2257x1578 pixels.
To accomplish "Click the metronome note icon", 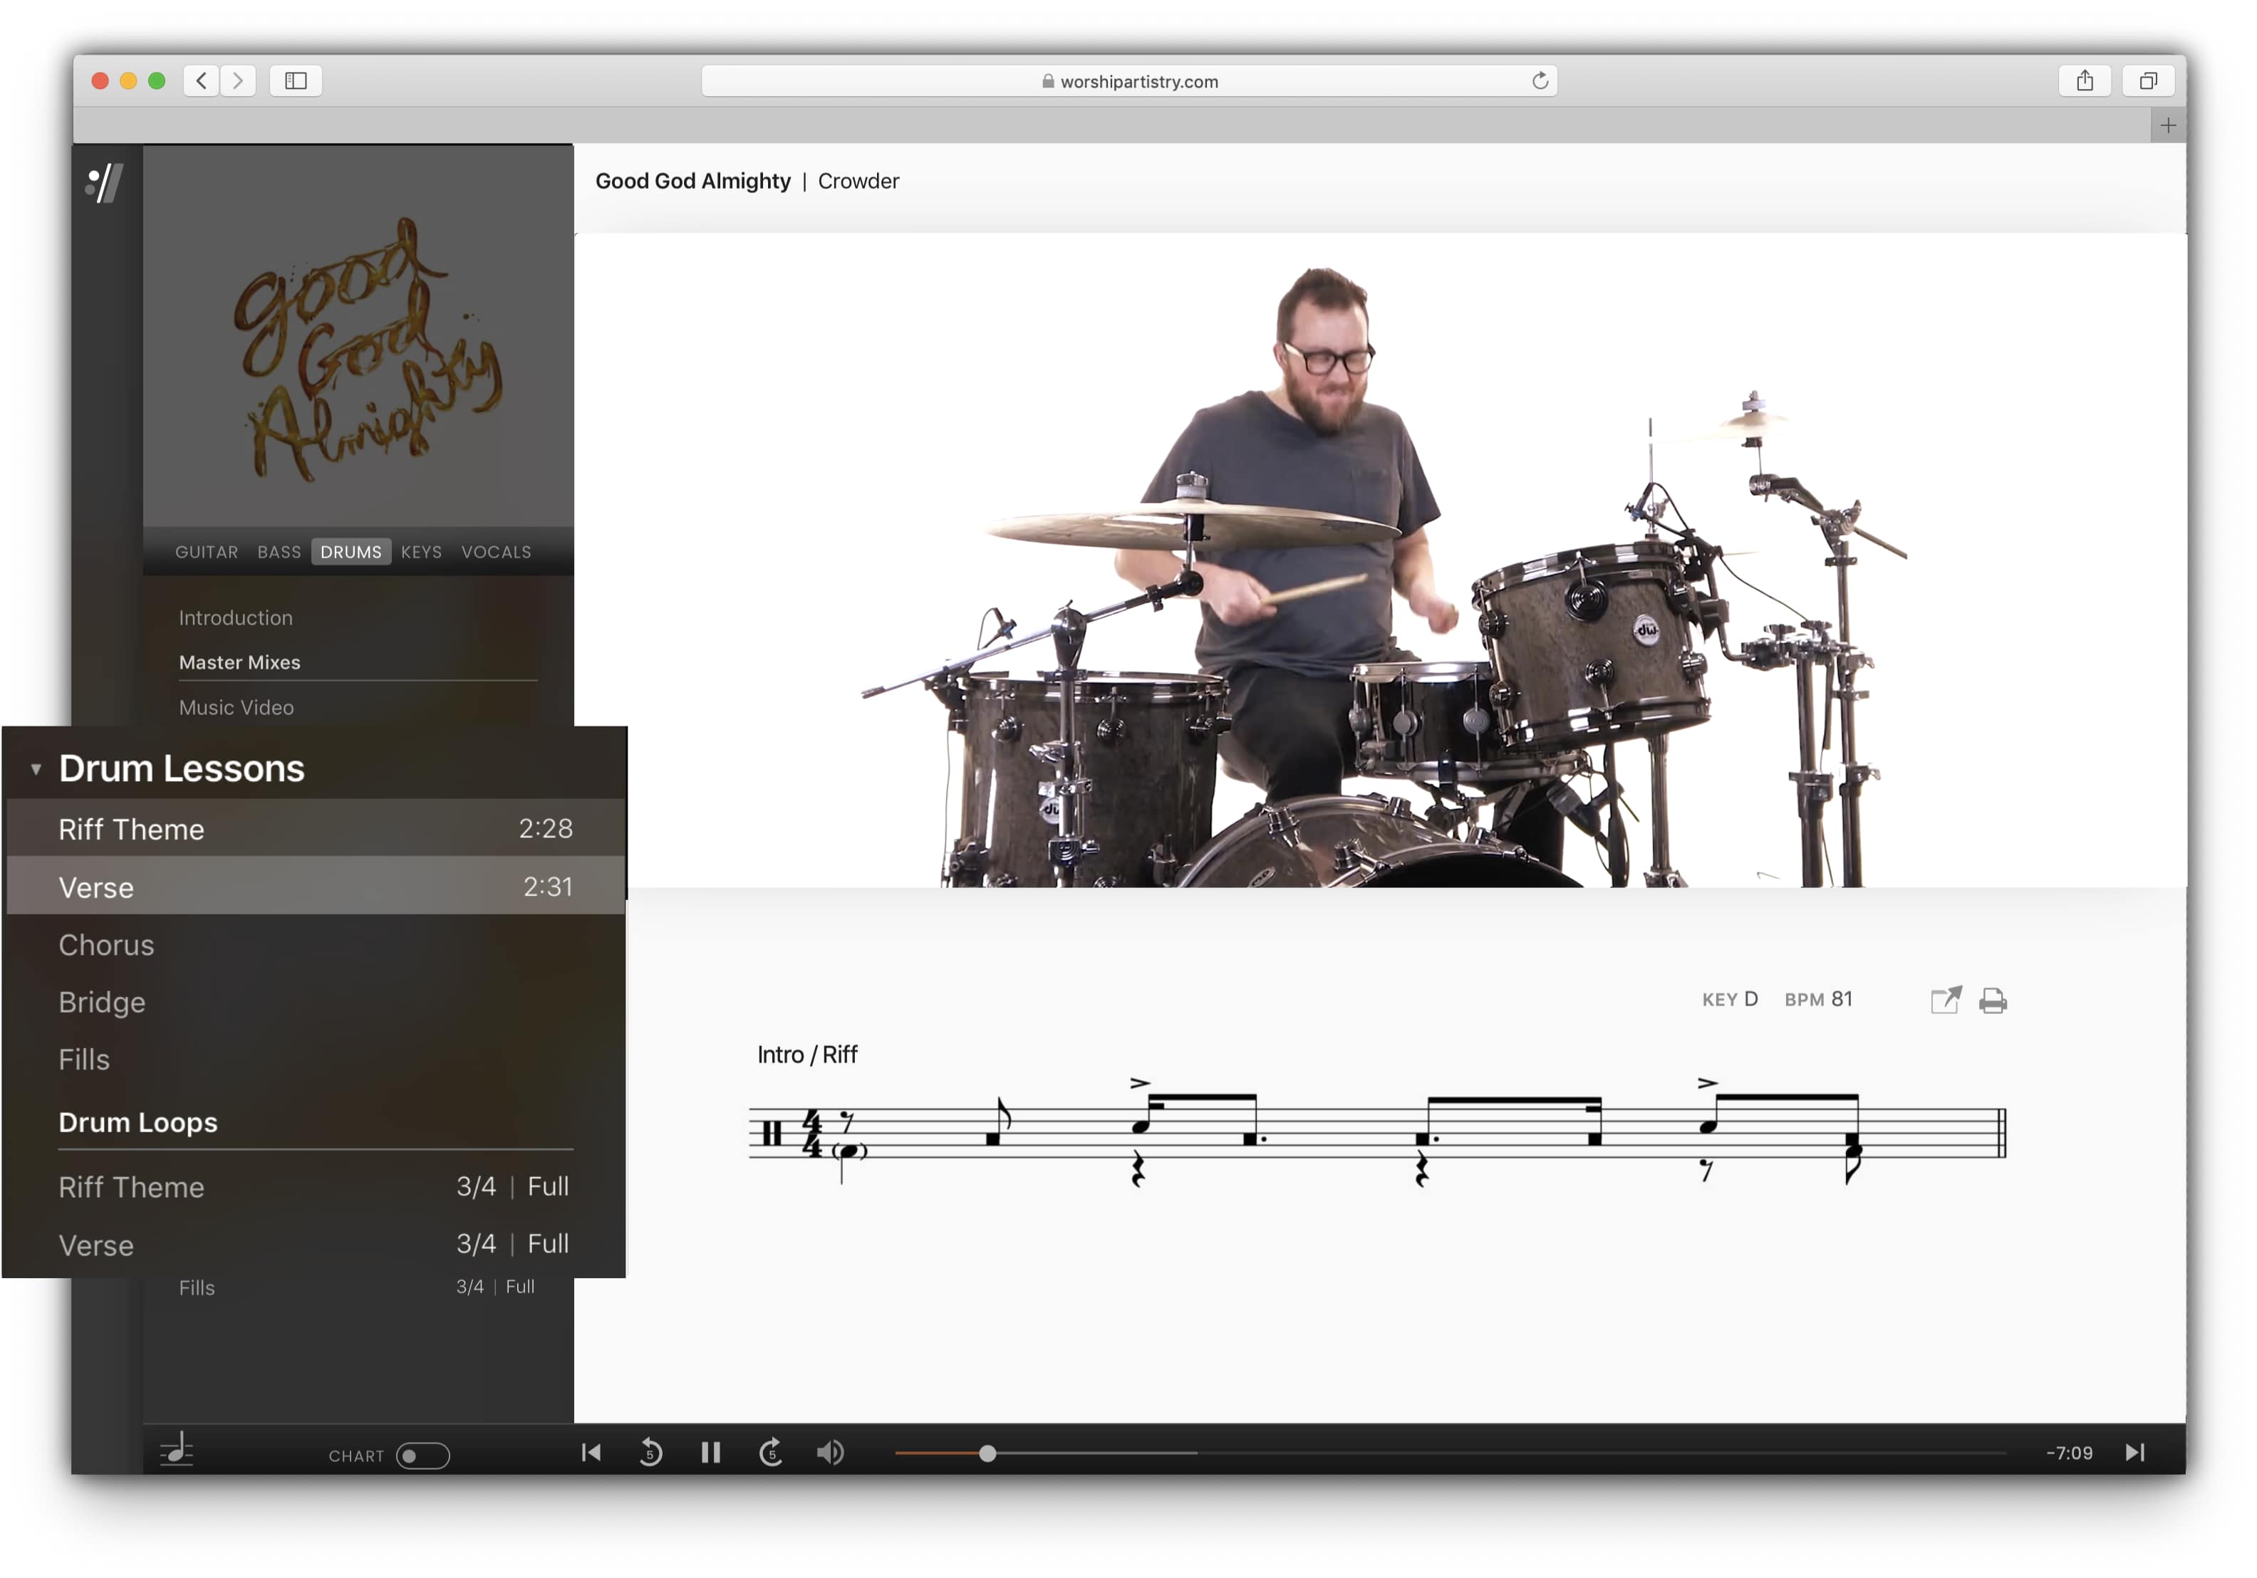I will tap(177, 1451).
